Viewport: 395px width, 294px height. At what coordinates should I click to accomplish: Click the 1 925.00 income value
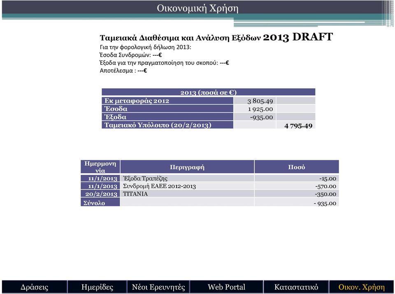pyautogui.click(x=255, y=109)
